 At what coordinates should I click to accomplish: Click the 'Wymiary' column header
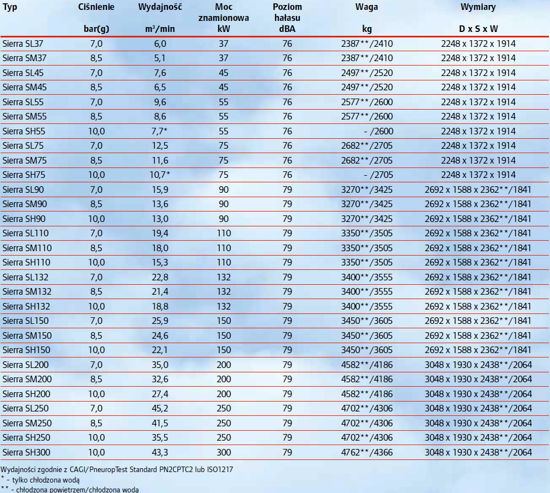click(x=478, y=7)
